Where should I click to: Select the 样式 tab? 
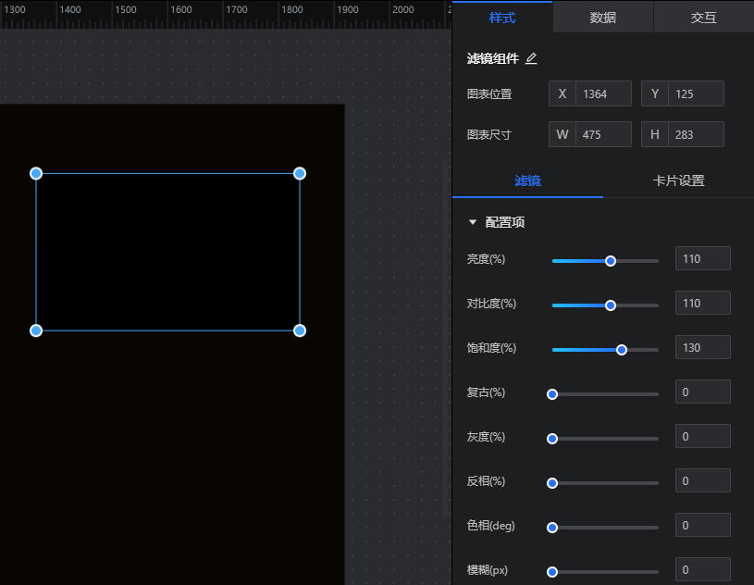tap(502, 17)
